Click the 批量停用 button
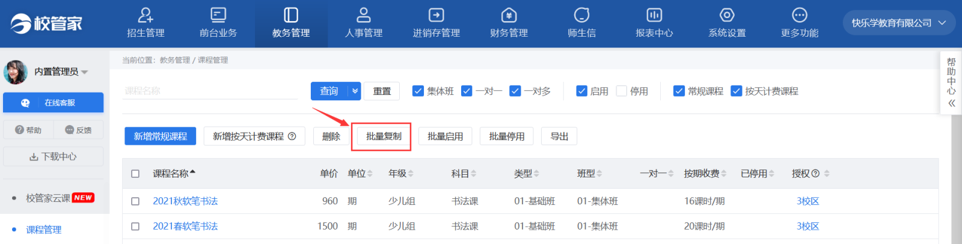Screen dimensions: 962x244 506,136
